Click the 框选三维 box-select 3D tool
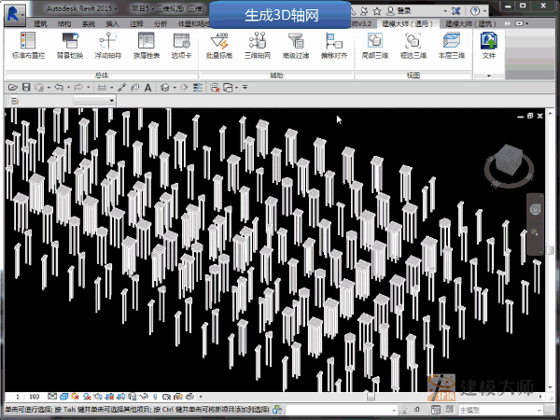The image size is (560, 420). click(x=413, y=46)
